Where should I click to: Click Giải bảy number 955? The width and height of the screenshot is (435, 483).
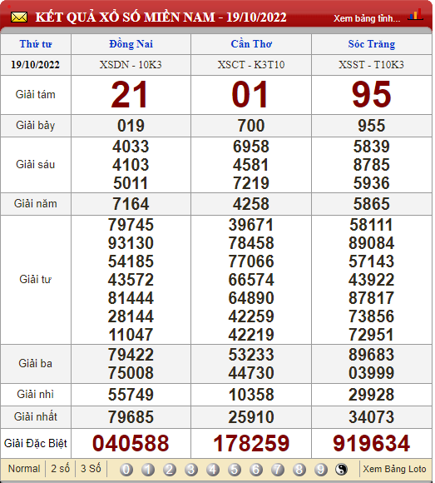pos(372,126)
